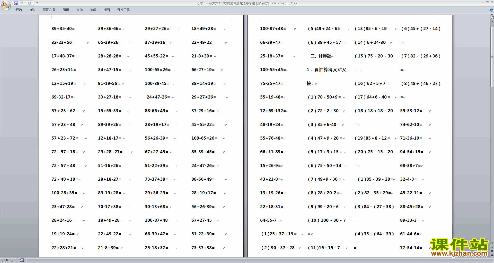
Task: Click the 页面: 1/6 status bar indicator
Action: (x=9, y=260)
